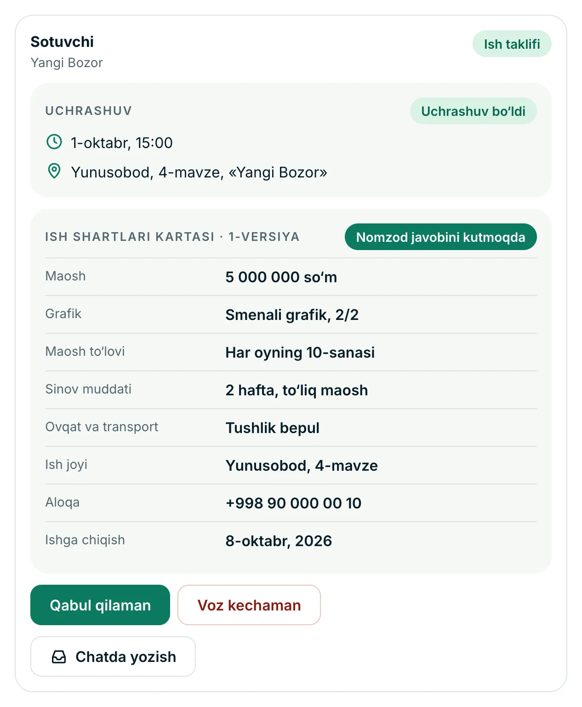Accept offer with Qabul qilaman button
The image size is (582, 707).
(100, 605)
